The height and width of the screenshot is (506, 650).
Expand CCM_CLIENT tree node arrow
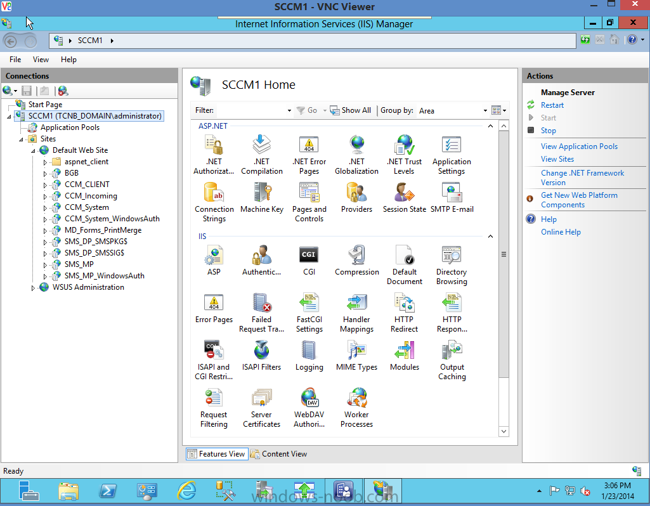tap(45, 185)
